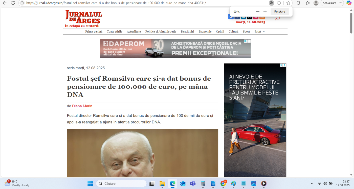Viewport: 354px width, 189px height.
Task: Open Actualizare dropdown arrow
Action: coord(341,3)
